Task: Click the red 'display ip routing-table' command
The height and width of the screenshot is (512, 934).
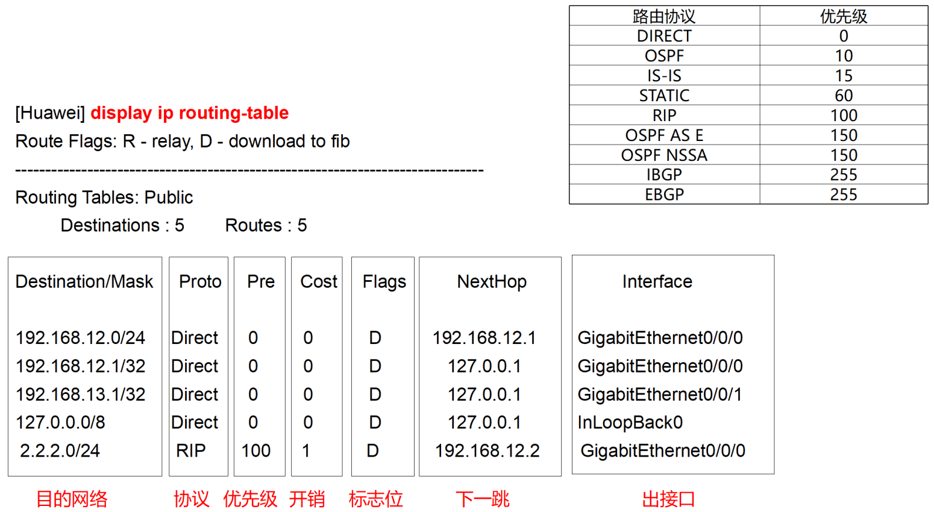Action: coord(189,113)
